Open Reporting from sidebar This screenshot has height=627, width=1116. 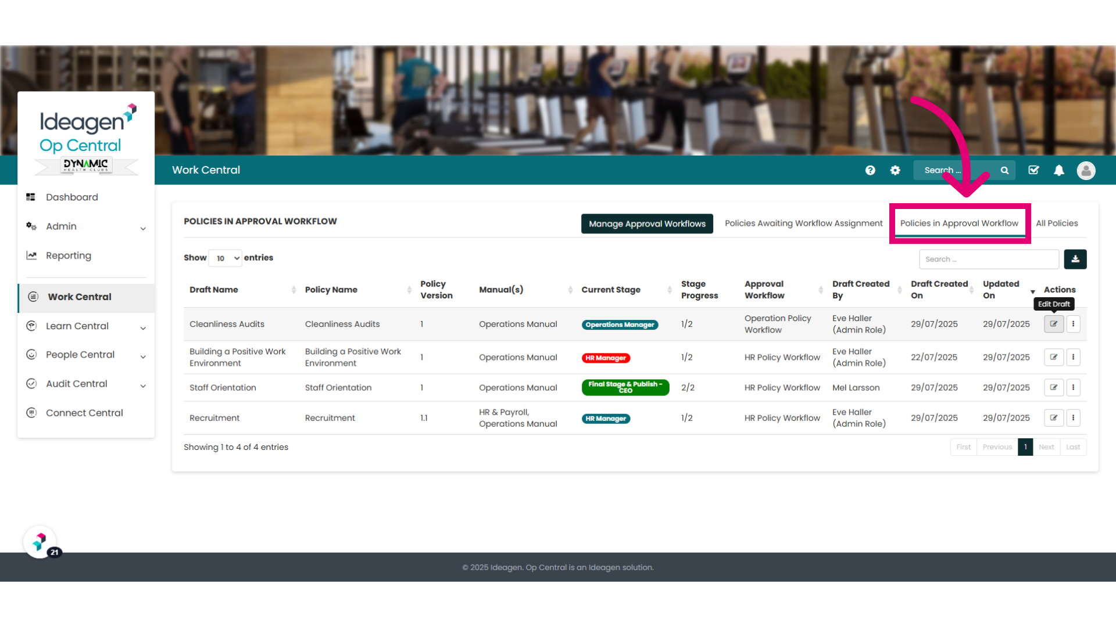69,255
